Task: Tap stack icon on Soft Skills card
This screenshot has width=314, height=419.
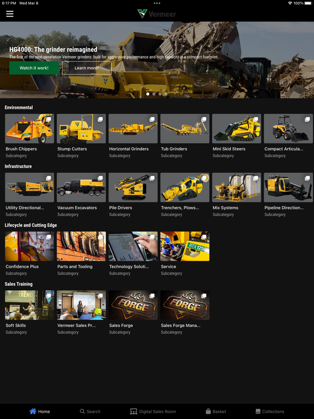Action: tap(48, 296)
